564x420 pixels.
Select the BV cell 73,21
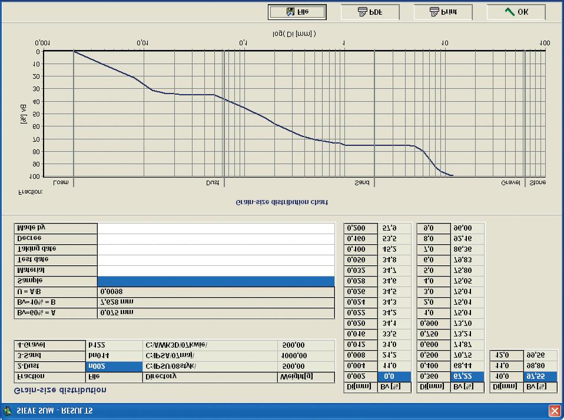coord(467,334)
